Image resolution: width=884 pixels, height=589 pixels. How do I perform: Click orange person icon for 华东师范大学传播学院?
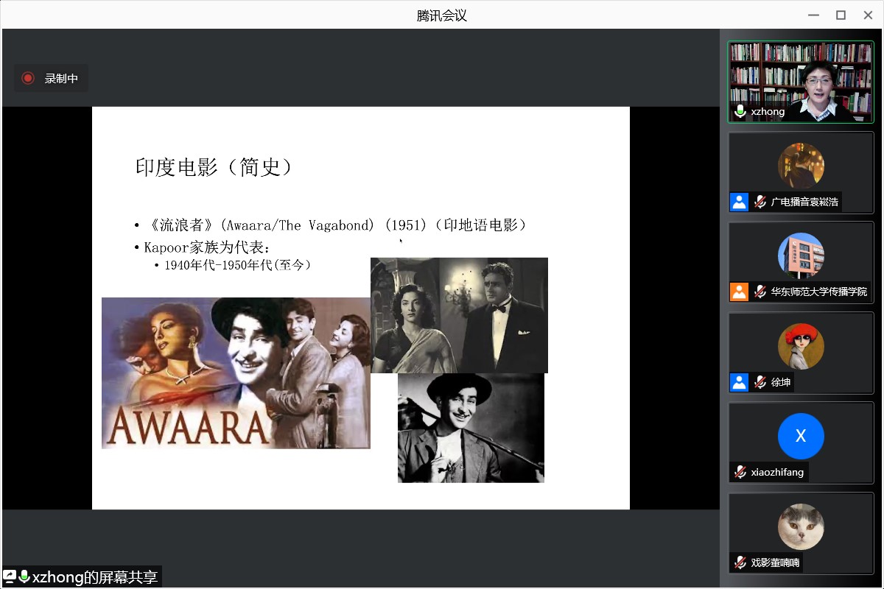tap(739, 292)
